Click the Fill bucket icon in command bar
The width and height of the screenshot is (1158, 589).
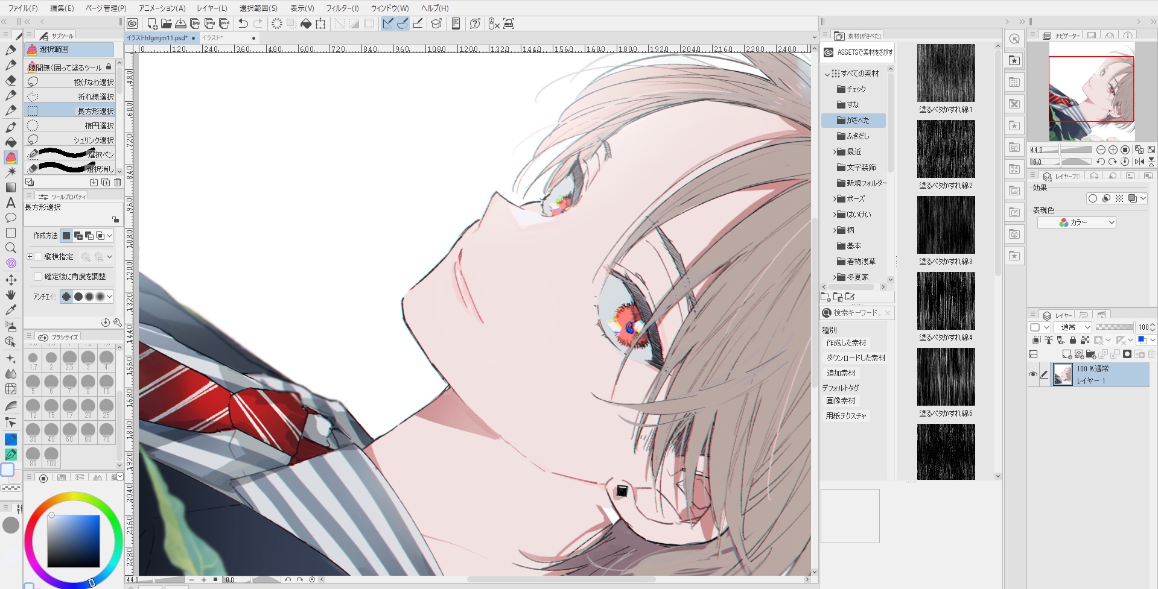pyautogui.click(x=306, y=24)
